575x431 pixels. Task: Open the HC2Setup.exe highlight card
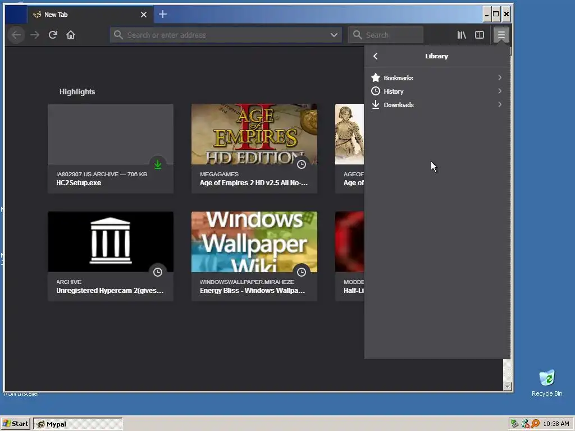point(111,148)
